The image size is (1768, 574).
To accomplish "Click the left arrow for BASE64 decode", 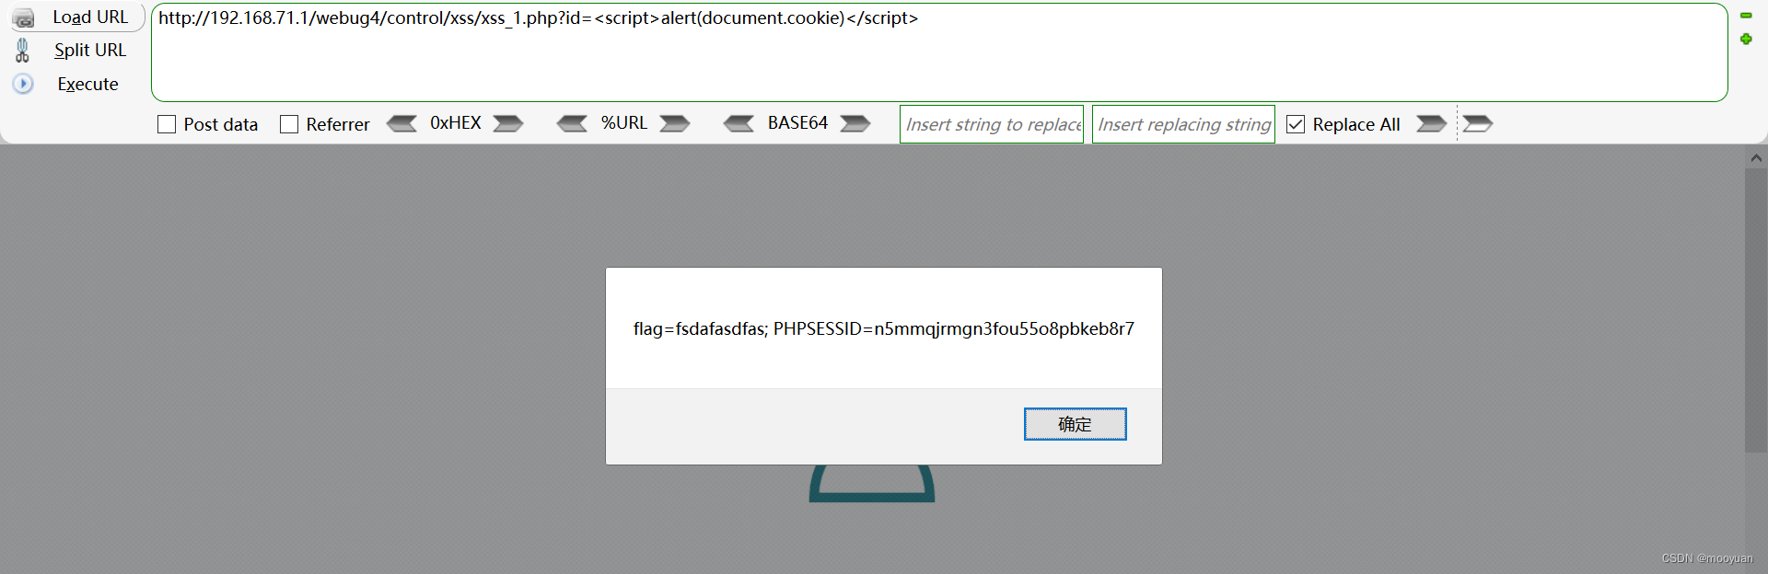I will pos(739,123).
